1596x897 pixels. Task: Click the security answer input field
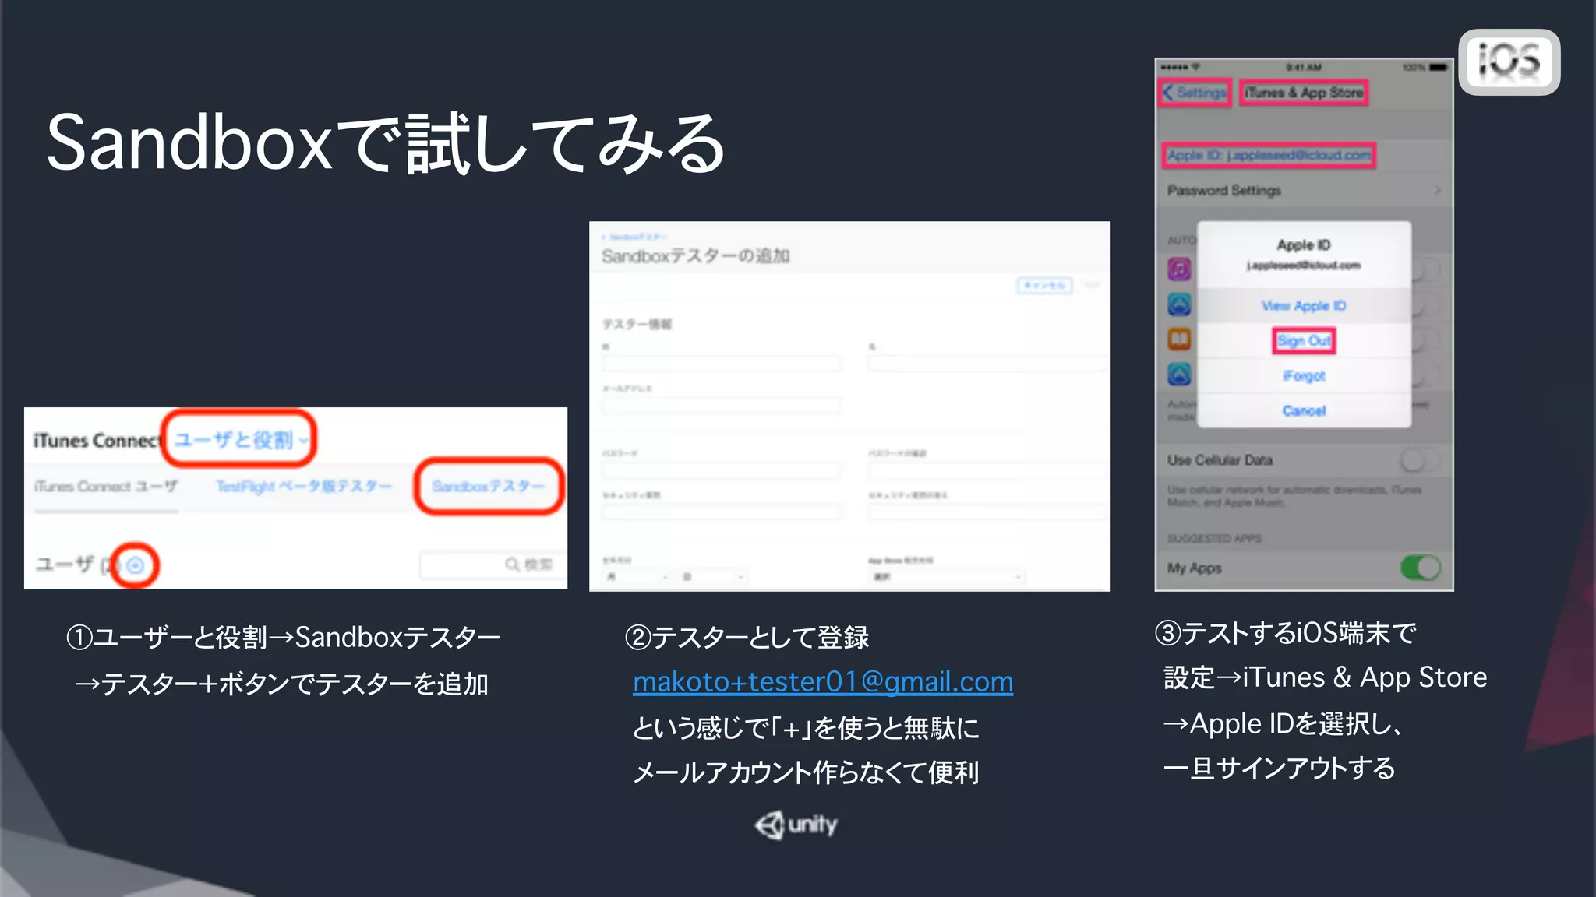(987, 512)
